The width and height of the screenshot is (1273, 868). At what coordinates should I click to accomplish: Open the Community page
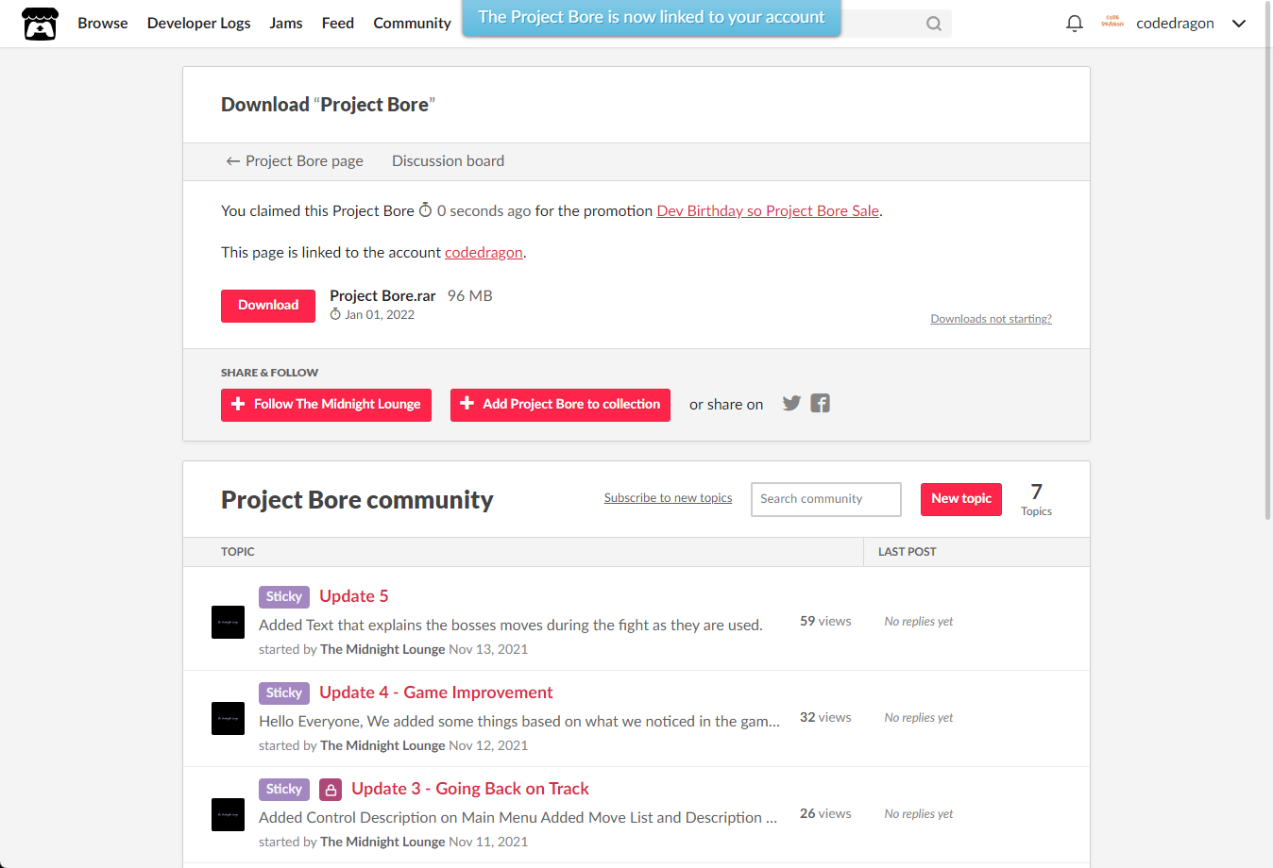coord(412,24)
